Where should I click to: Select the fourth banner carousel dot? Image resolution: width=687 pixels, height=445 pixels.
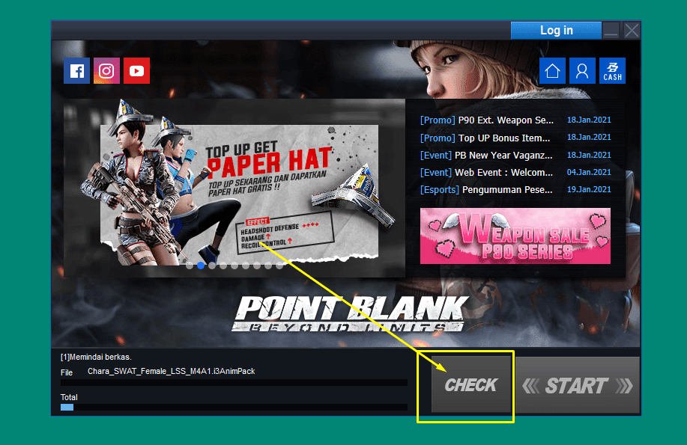[223, 266]
